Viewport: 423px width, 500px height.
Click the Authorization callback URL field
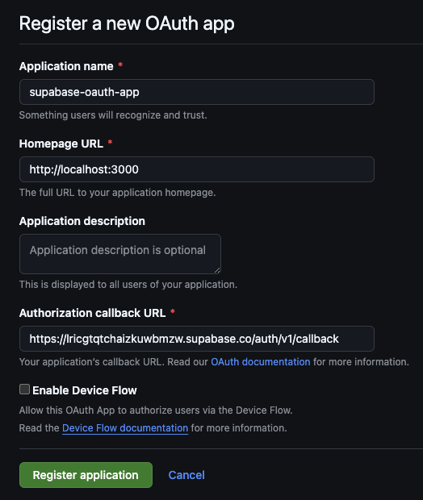[197, 339]
